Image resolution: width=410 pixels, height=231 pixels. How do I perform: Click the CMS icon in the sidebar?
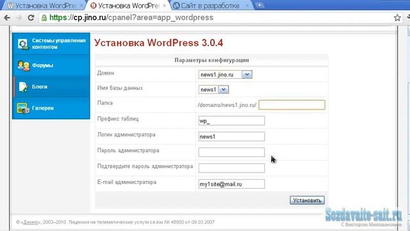coord(23,44)
